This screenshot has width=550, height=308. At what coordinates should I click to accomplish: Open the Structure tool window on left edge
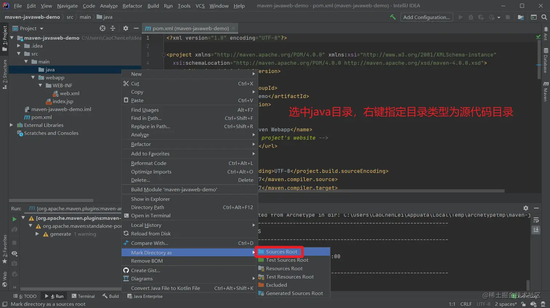(5, 74)
